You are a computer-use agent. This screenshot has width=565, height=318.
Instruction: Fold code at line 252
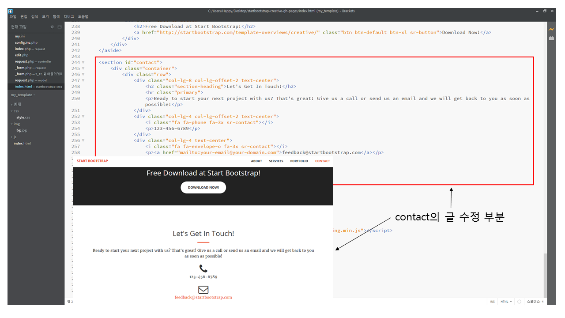83,117
